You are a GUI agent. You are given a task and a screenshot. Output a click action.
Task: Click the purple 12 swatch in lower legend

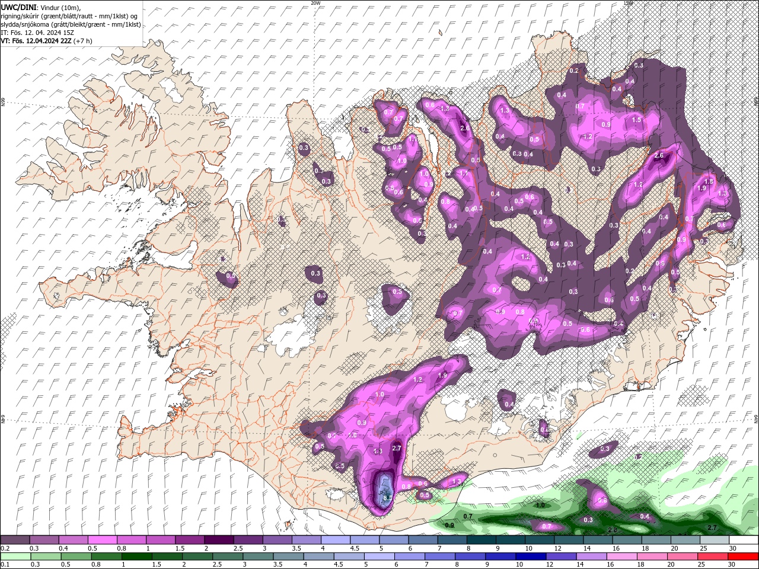pos(560,557)
